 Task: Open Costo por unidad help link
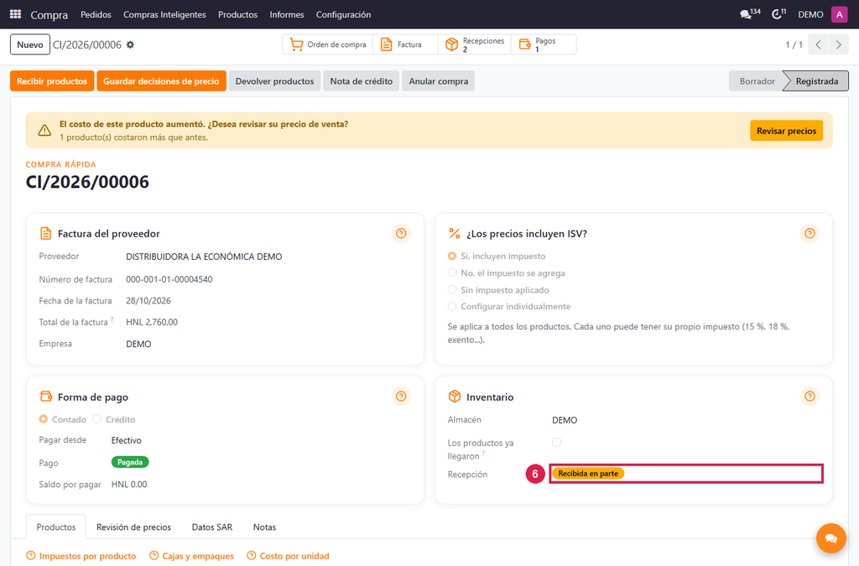(289, 556)
